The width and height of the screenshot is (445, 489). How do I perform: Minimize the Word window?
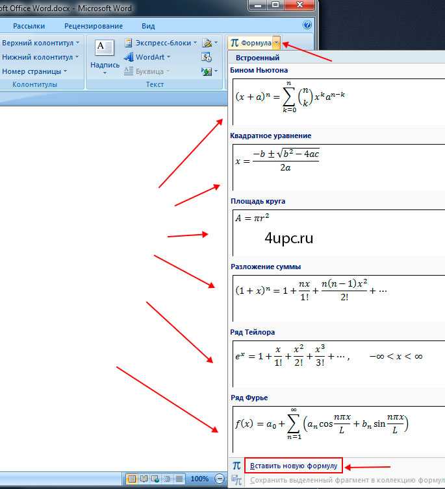(259, 5)
